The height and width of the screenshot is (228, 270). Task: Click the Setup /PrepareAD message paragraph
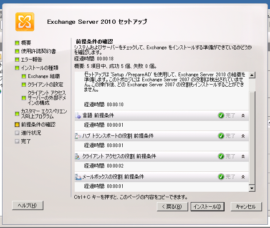164,82
